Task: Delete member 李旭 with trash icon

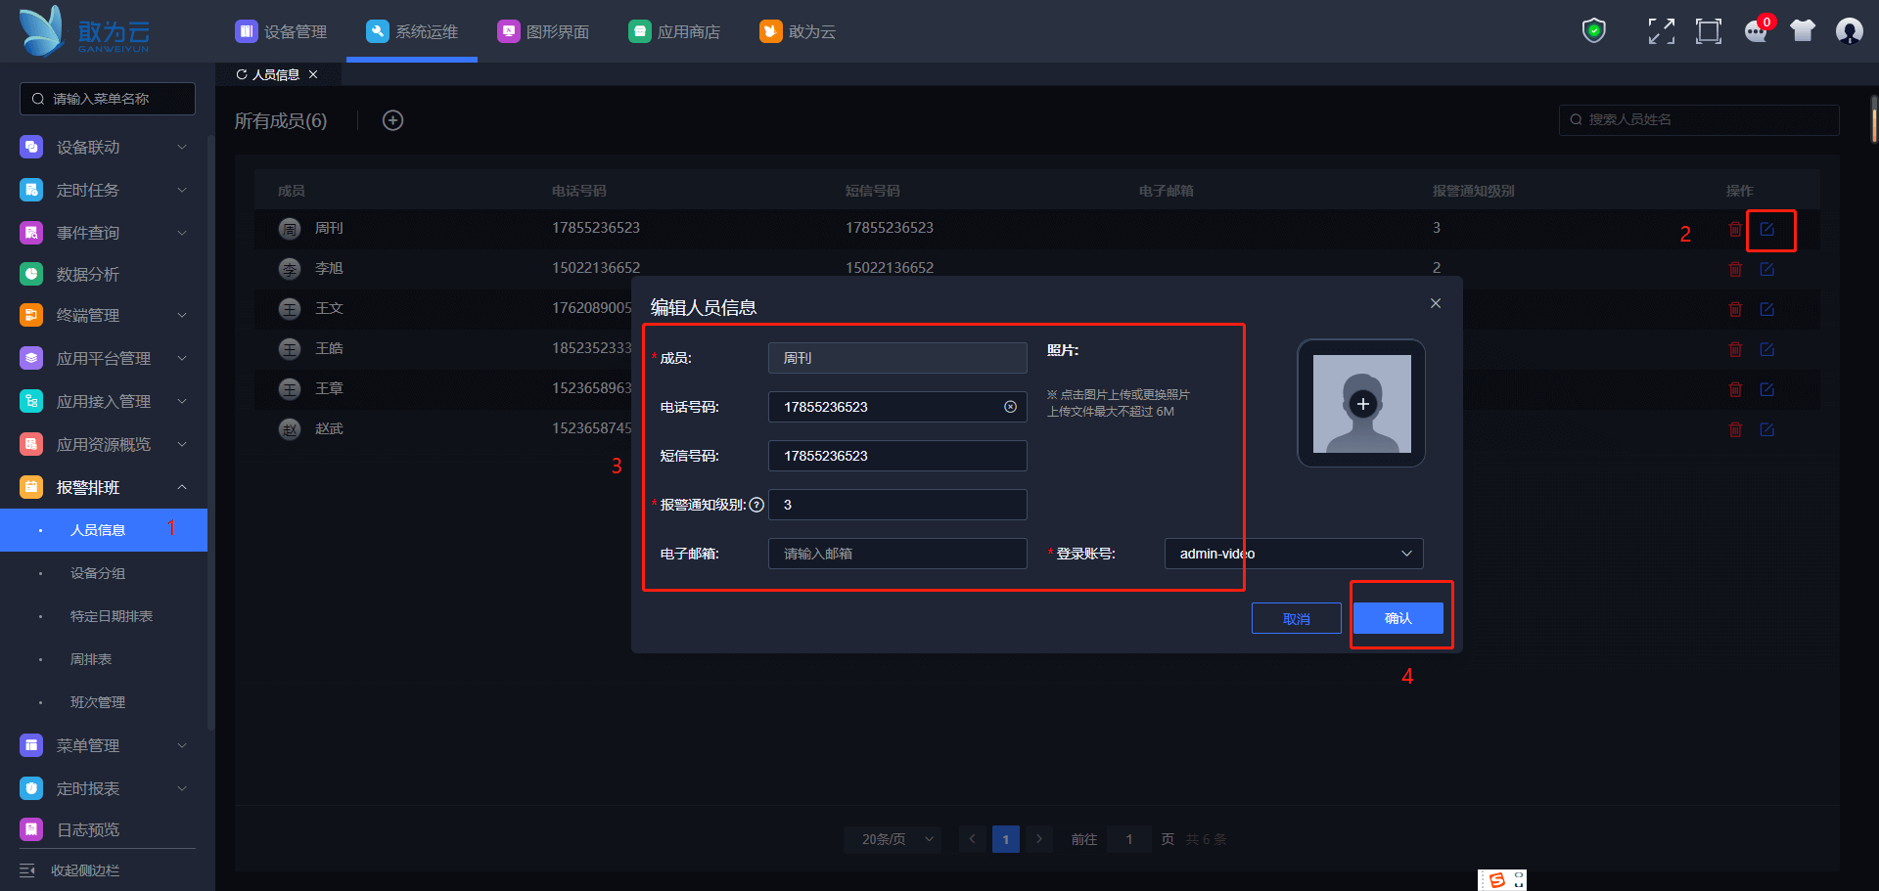Action: point(1735,269)
